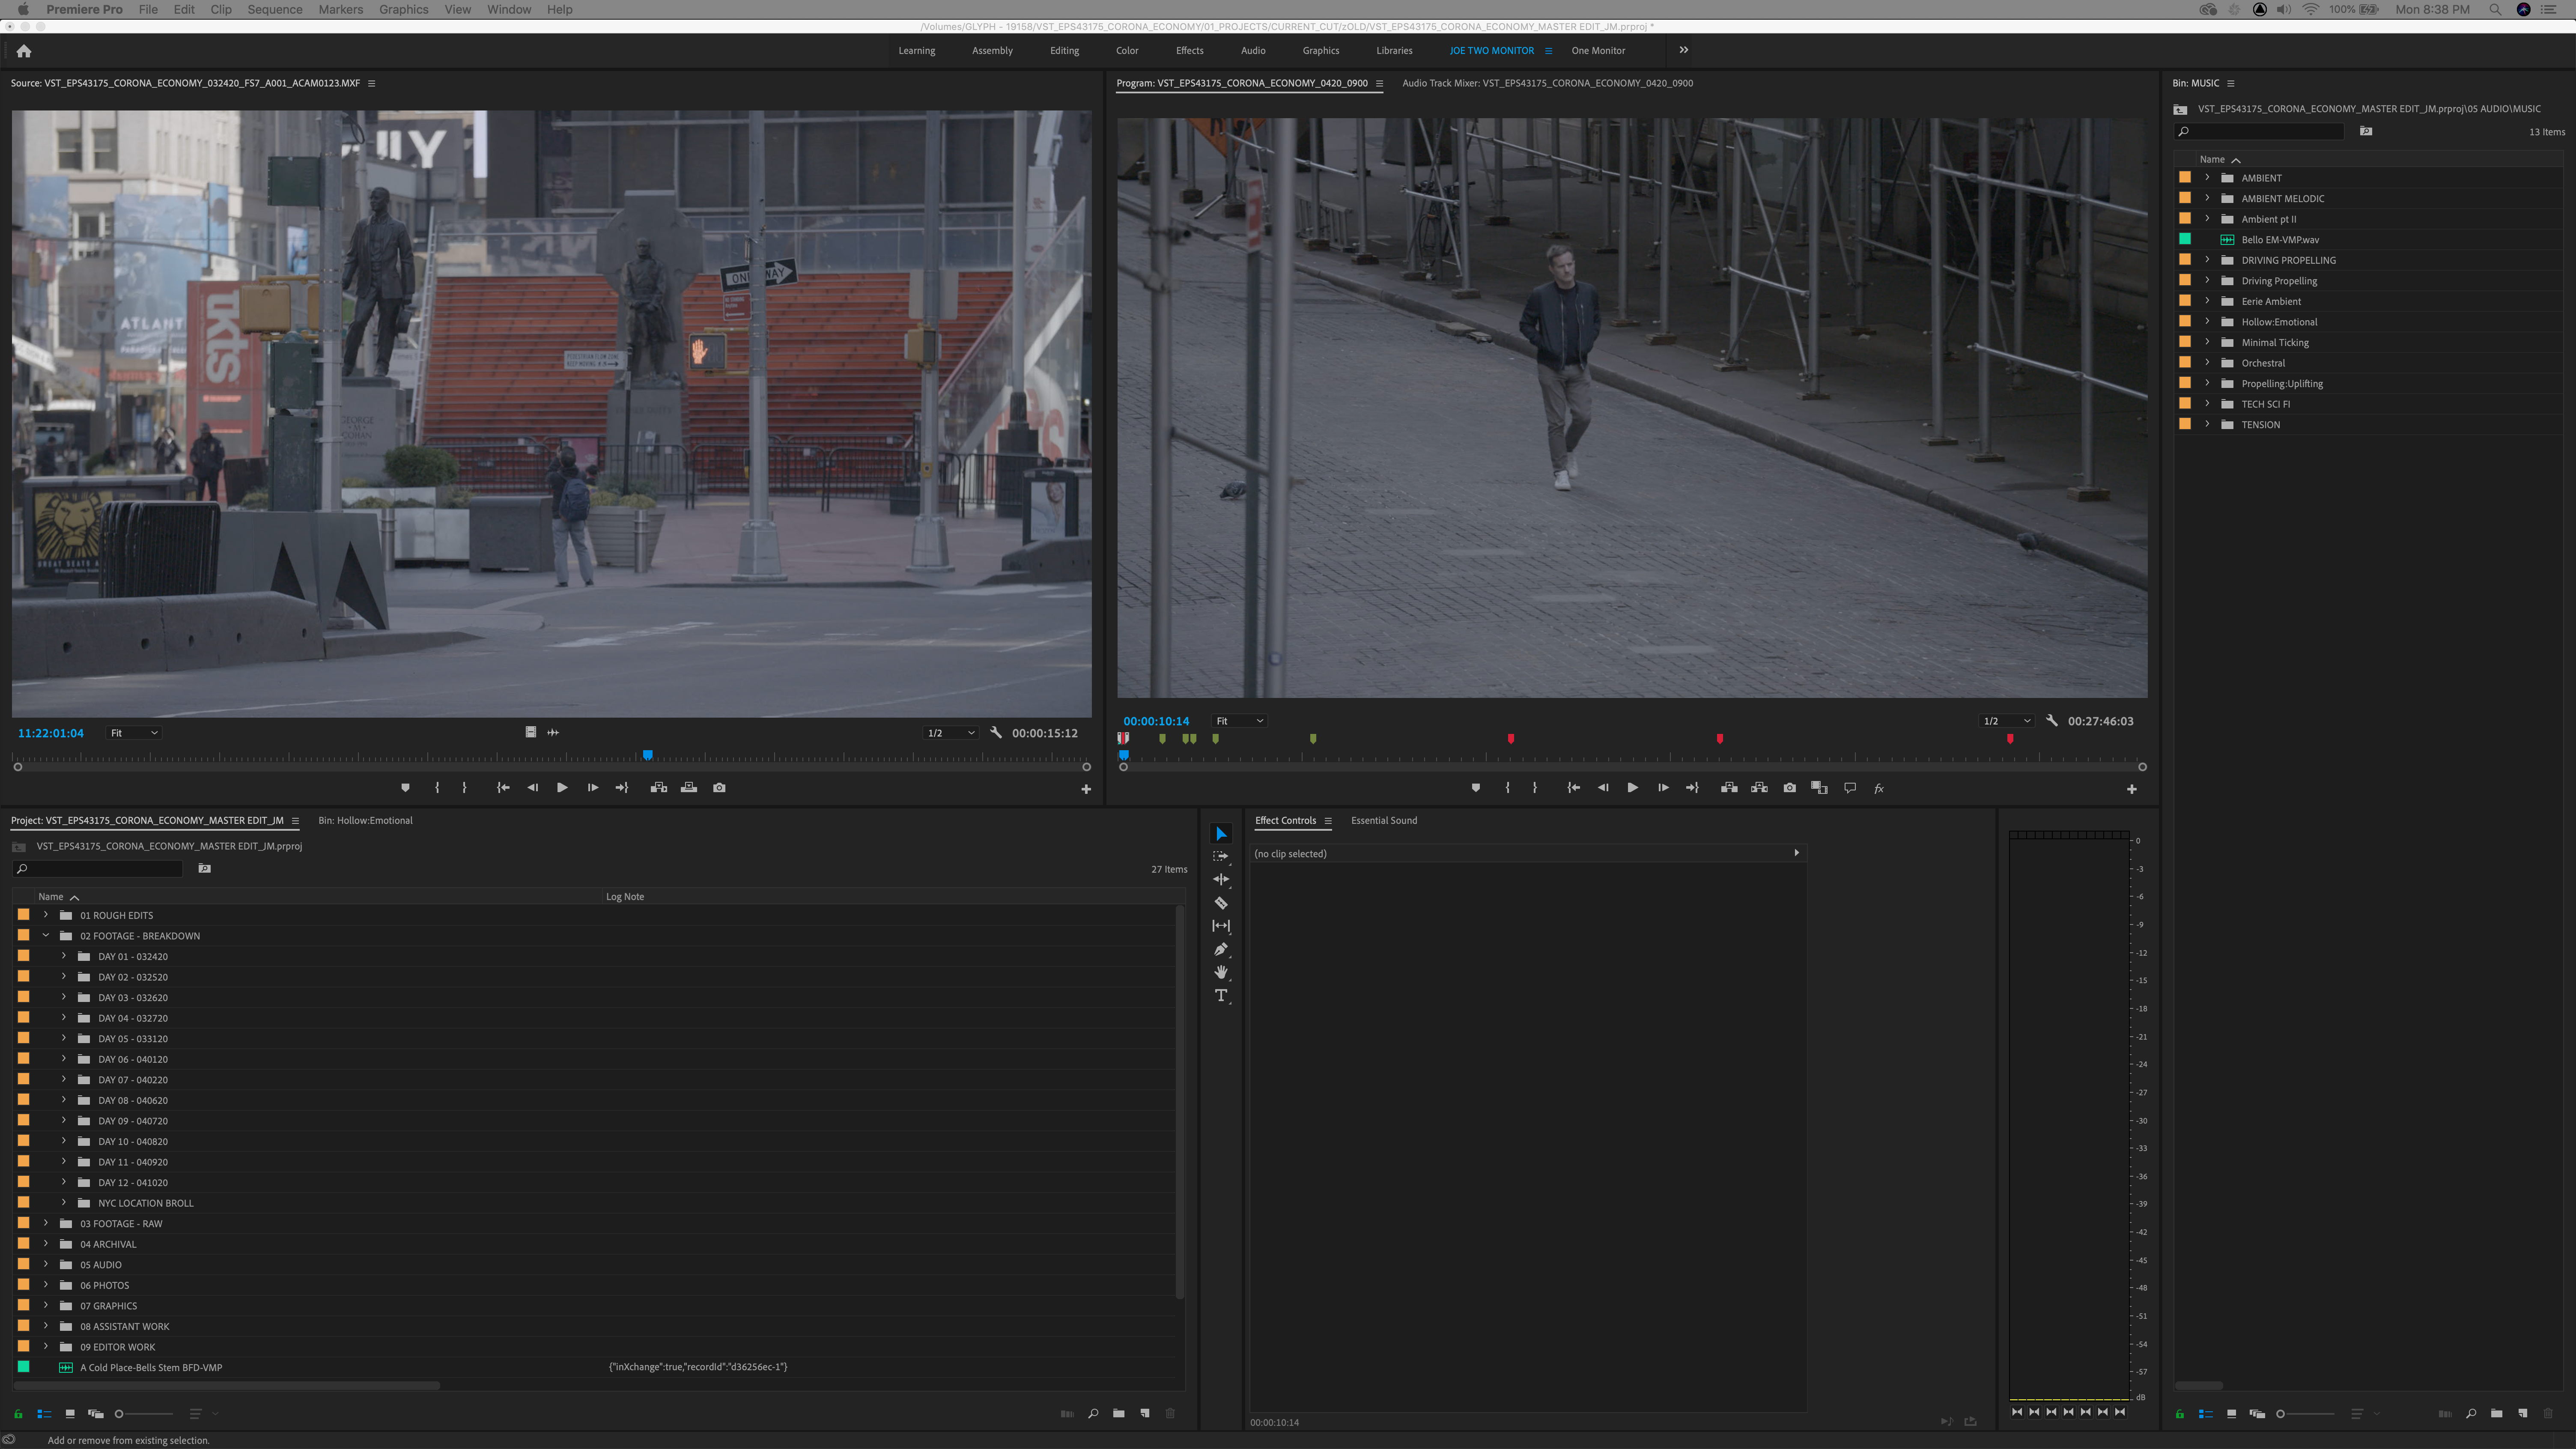Play the Source monitor clip
Screen dimensions: 2576x1449
click(x=562, y=788)
